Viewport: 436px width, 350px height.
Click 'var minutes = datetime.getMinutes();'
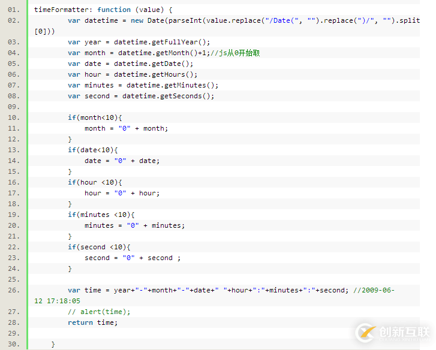coord(143,85)
